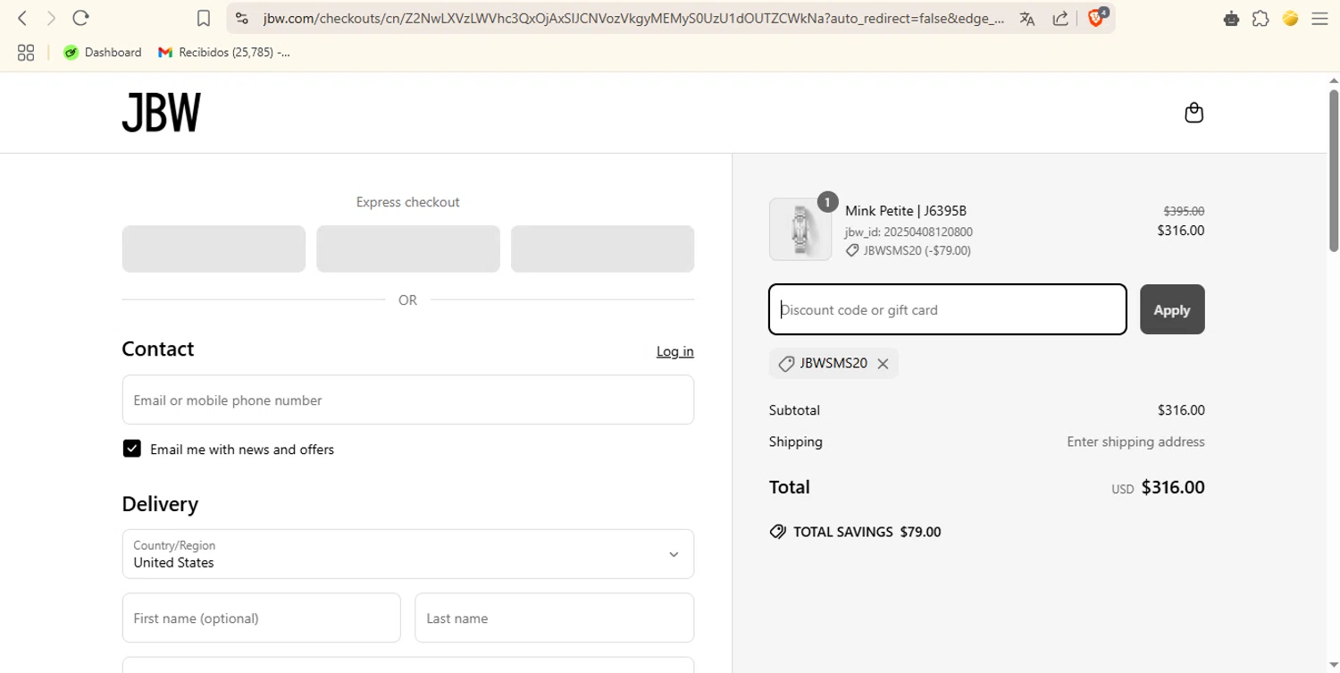Click the USD $316.00 total amount
The image size is (1340, 673).
click(1158, 487)
